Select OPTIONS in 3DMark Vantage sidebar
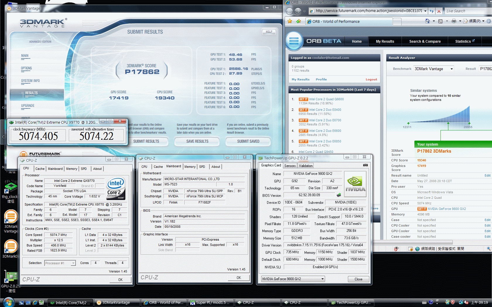492x307 pixels. pos(26,68)
